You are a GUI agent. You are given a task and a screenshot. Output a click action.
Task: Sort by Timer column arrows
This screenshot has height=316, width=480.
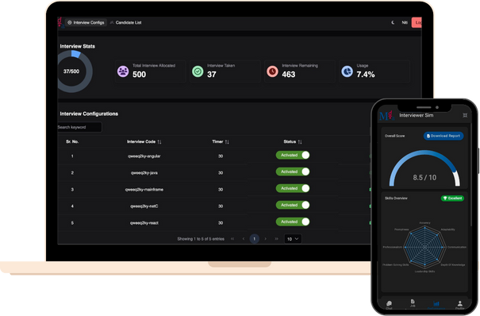pos(227,142)
